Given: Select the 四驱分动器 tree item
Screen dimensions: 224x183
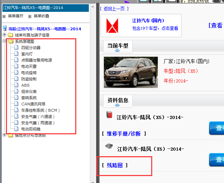Looking at the screenshot, I should [31, 48].
